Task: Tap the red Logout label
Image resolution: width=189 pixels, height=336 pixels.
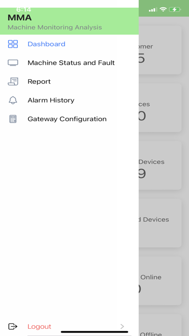Action: click(x=40, y=326)
